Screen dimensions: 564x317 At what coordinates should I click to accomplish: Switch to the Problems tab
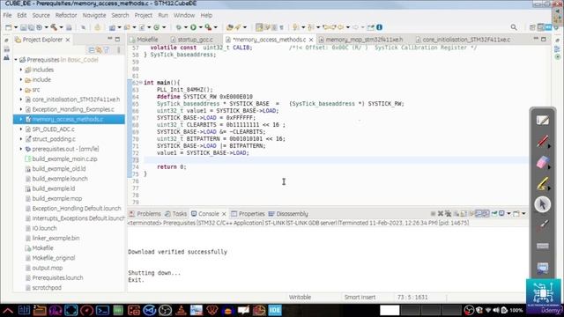click(x=145, y=214)
